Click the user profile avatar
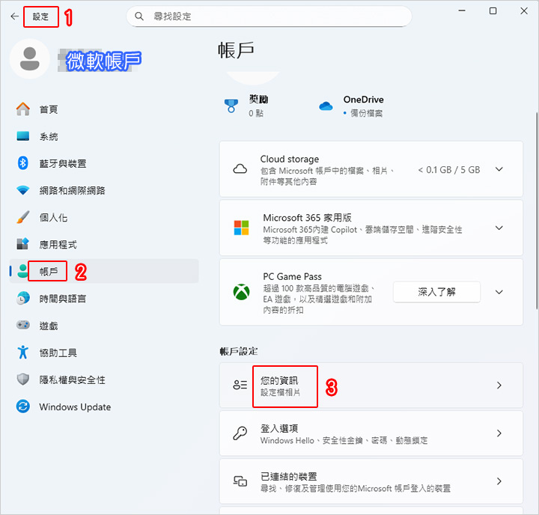 pyautogui.click(x=30, y=59)
